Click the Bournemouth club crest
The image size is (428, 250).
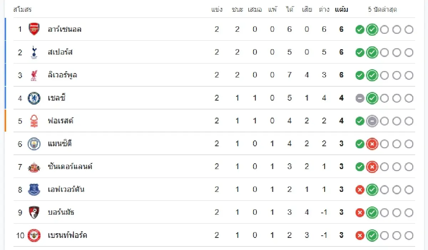coord(34,213)
